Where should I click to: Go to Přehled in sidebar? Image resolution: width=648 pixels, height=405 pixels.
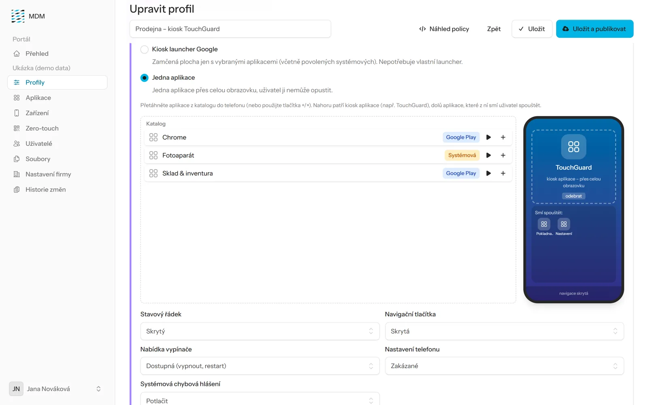[x=57, y=53]
